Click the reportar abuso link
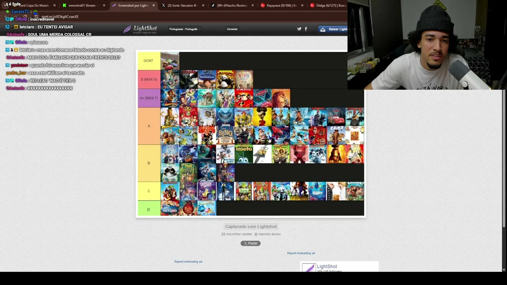This screenshot has height=285, width=507. coord(269,234)
